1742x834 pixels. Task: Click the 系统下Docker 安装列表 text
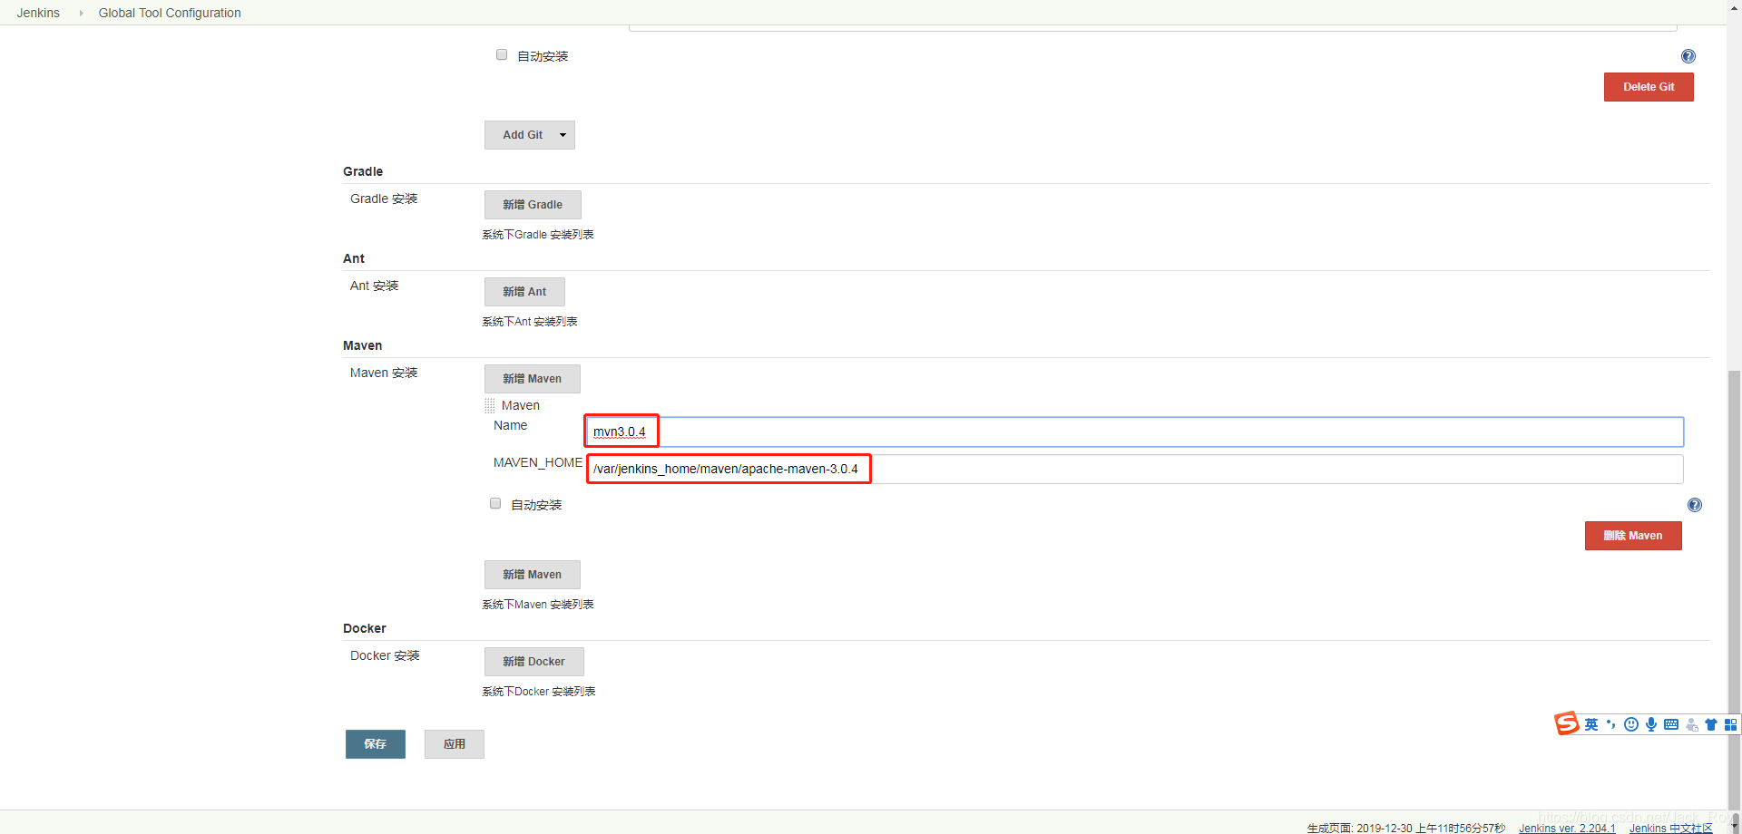pos(539,692)
